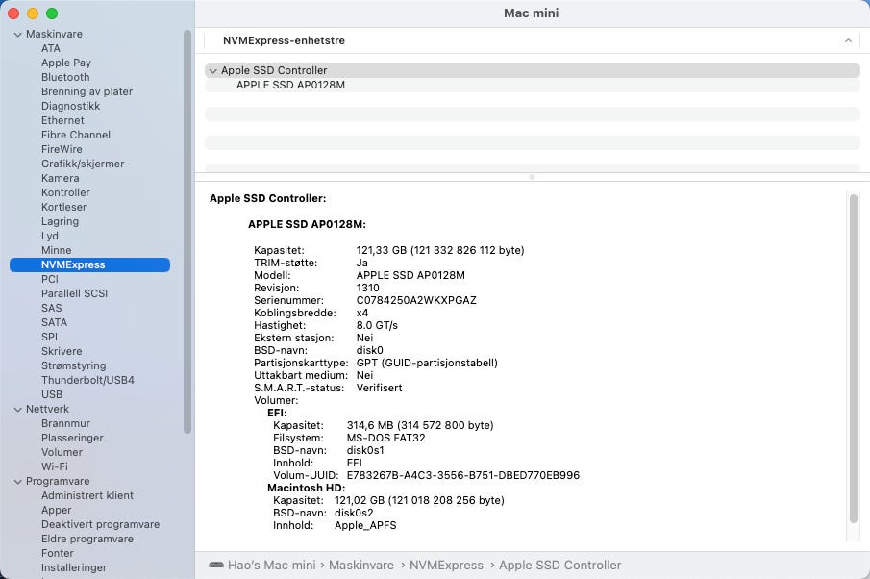Select Fibre Channel entry
The height and width of the screenshot is (579, 870).
pyautogui.click(x=76, y=135)
